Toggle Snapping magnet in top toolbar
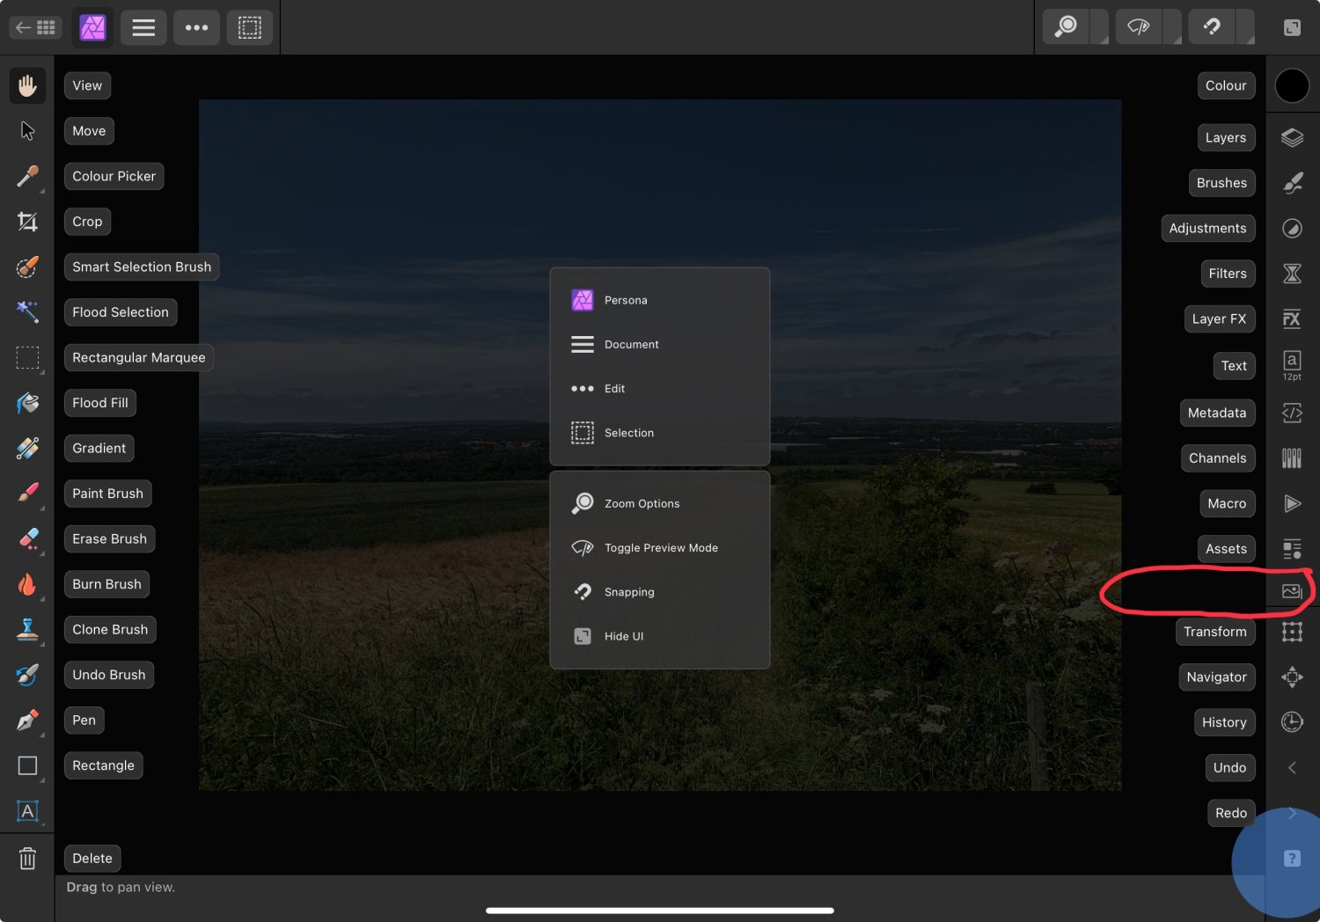The image size is (1320, 922). 1212,27
